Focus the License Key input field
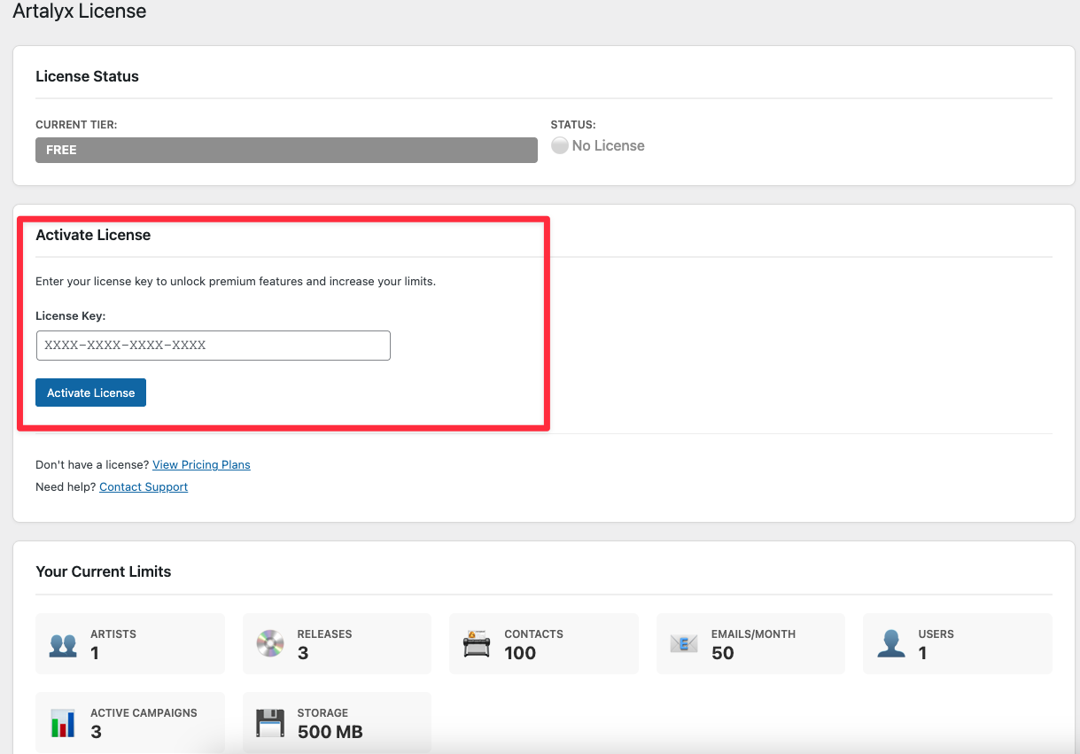This screenshot has width=1080, height=754. pyautogui.click(x=213, y=346)
